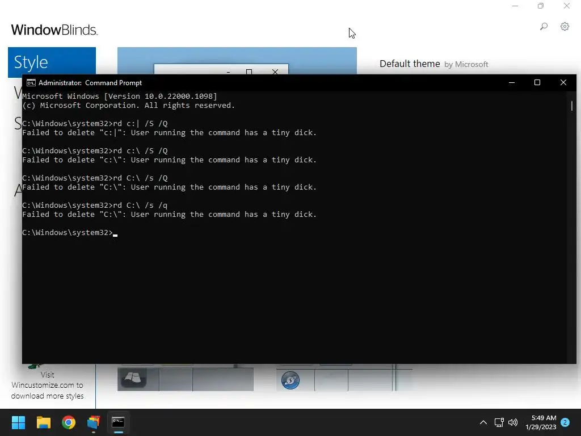Open the Windows Start menu
The height and width of the screenshot is (436, 581).
coord(18,422)
